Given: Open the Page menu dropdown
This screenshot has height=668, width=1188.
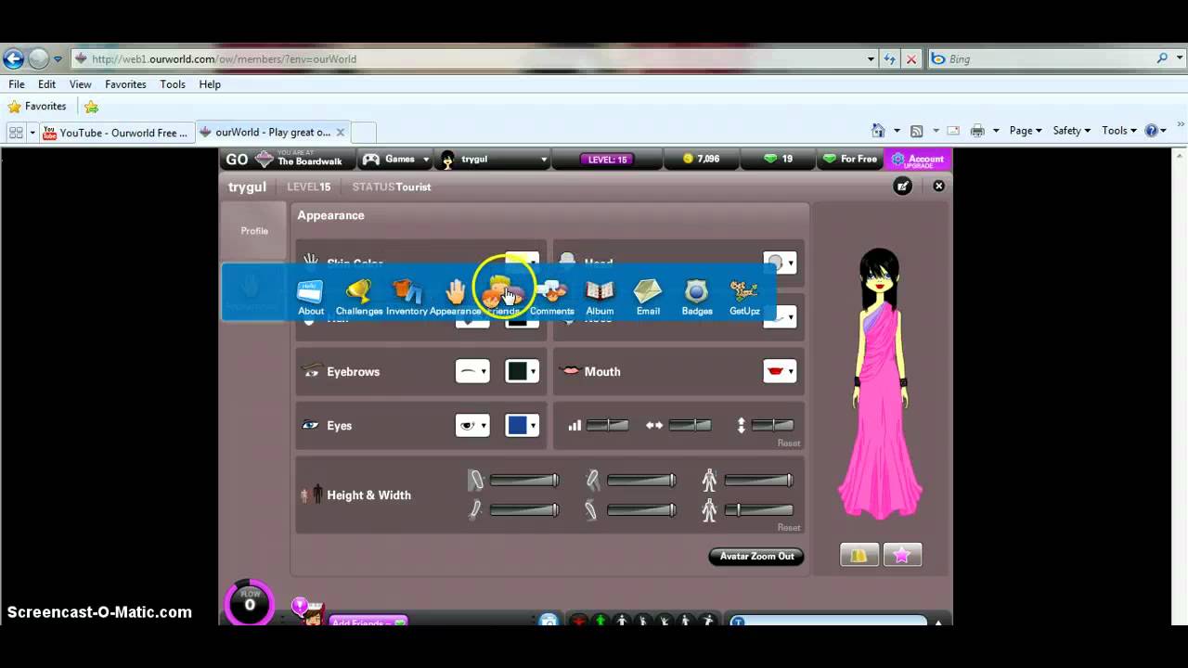Looking at the screenshot, I should point(1026,131).
